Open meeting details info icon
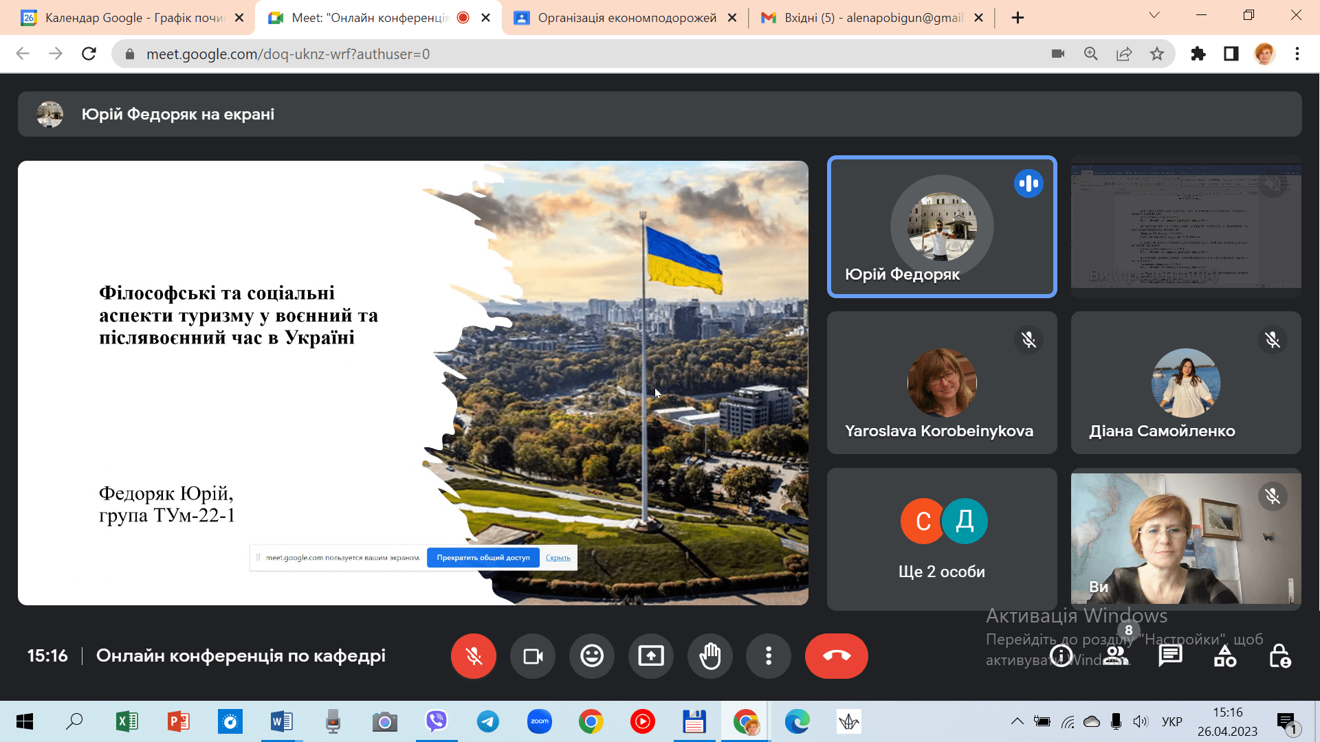The width and height of the screenshot is (1320, 742). click(x=1061, y=657)
